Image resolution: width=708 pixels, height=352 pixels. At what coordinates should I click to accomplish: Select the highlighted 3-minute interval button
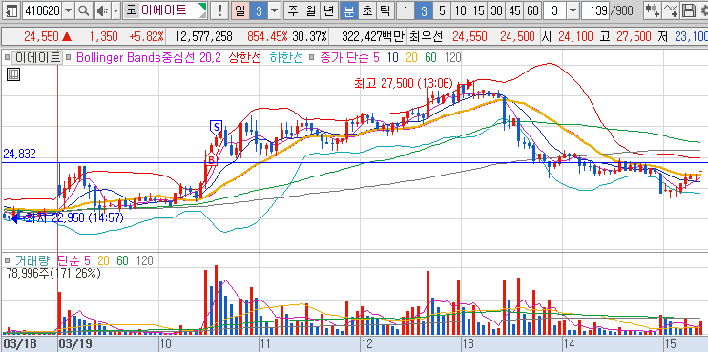[423, 10]
